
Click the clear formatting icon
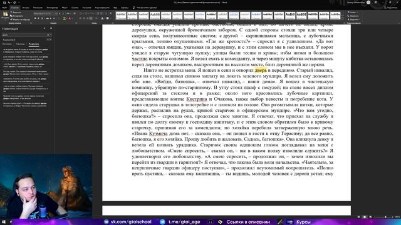(x=75, y=13)
